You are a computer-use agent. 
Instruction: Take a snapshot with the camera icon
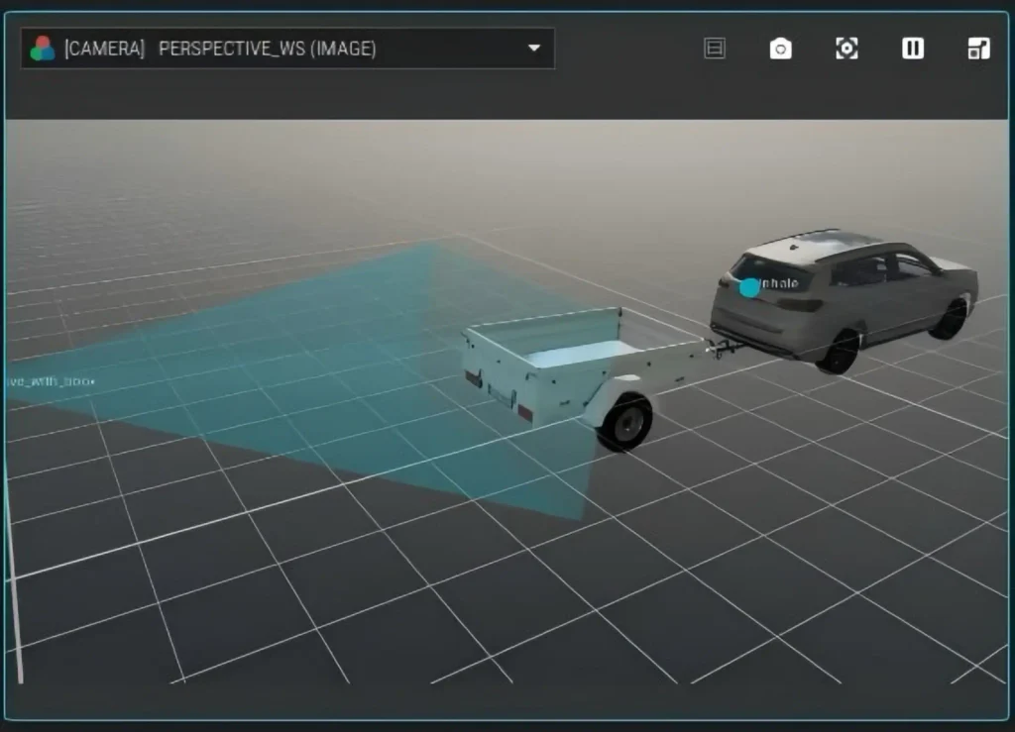pyautogui.click(x=781, y=49)
